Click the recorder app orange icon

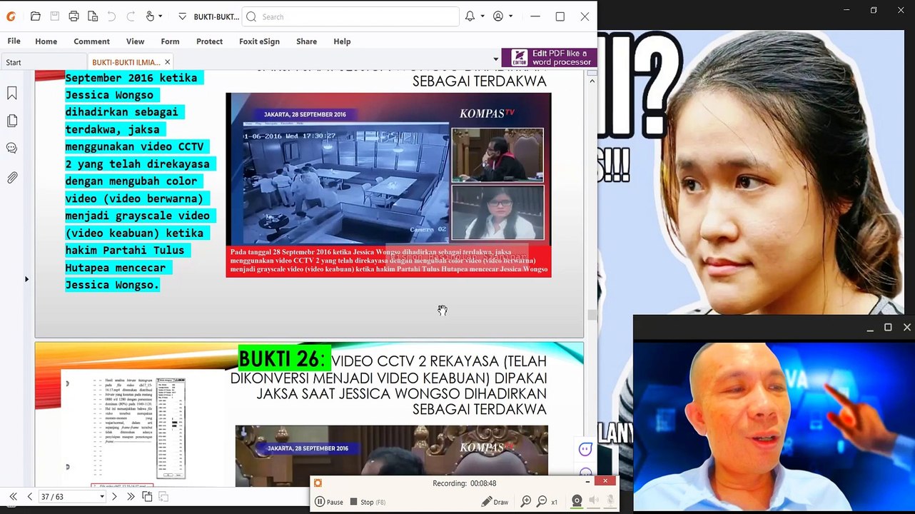(x=318, y=483)
